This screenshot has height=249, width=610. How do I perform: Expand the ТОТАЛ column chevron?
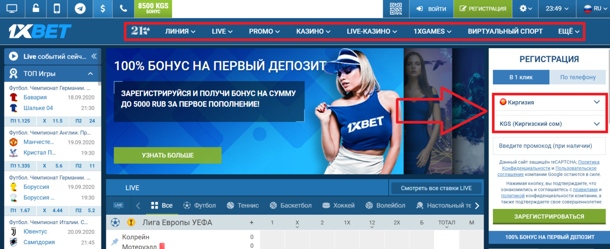point(447,227)
